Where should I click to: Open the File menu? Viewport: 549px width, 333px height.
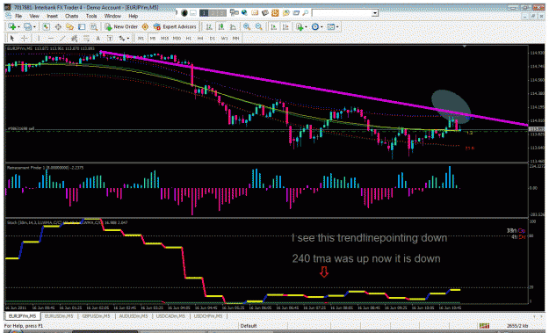coord(18,16)
